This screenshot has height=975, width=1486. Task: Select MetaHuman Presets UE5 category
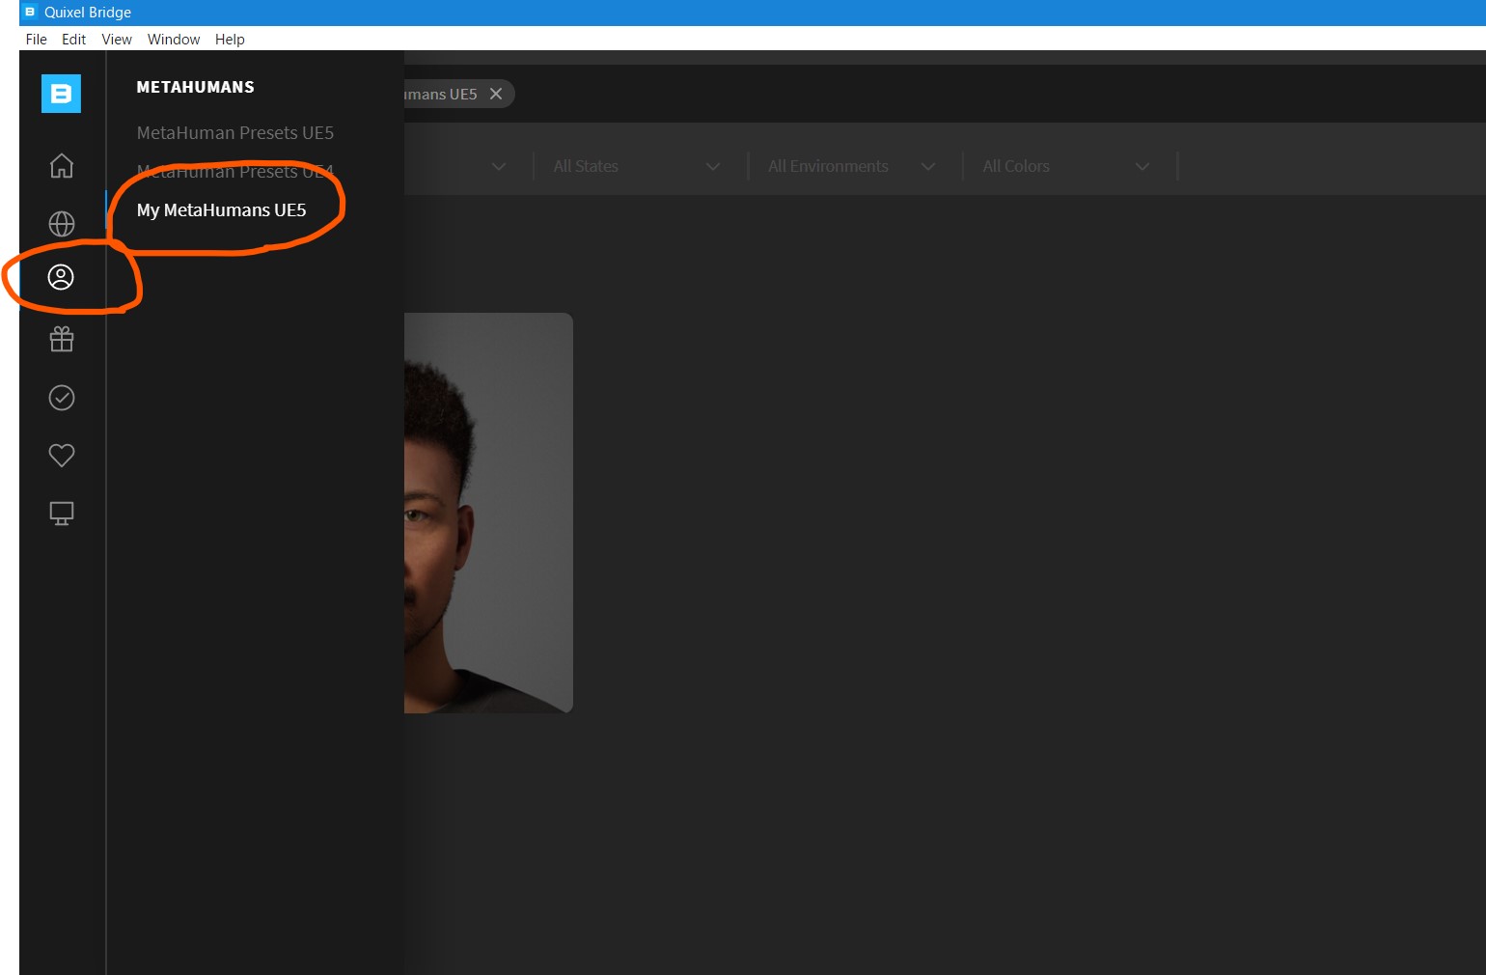pyautogui.click(x=235, y=132)
